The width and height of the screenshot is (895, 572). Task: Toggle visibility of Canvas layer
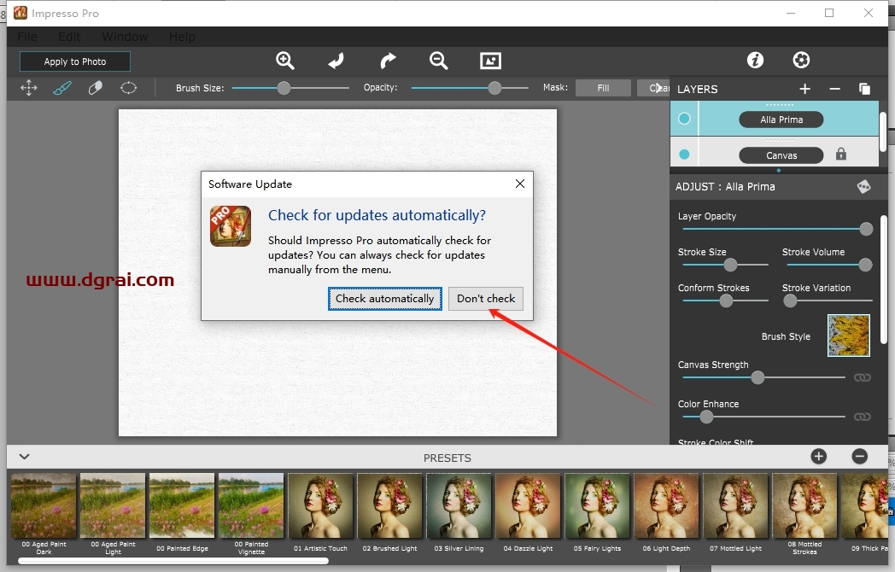(x=684, y=155)
